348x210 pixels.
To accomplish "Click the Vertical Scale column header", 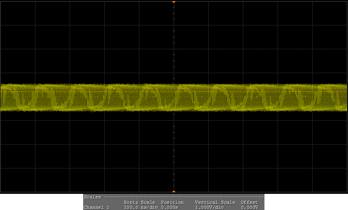I will coord(215,202).
